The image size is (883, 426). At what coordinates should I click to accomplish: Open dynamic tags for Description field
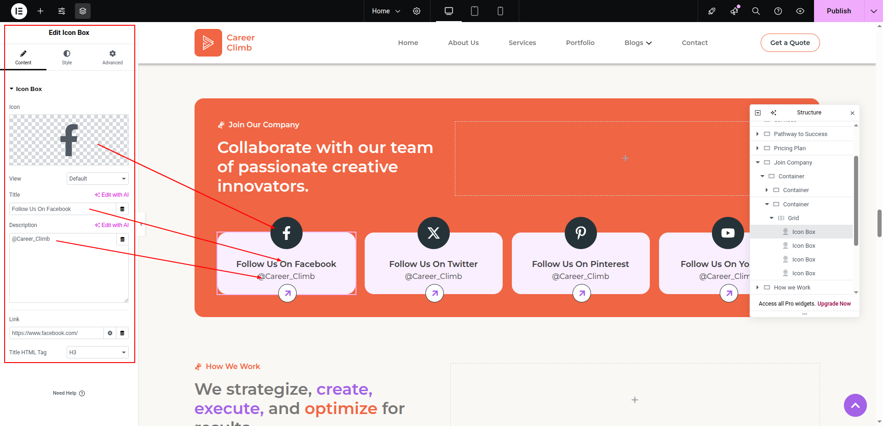click(122, 239)
